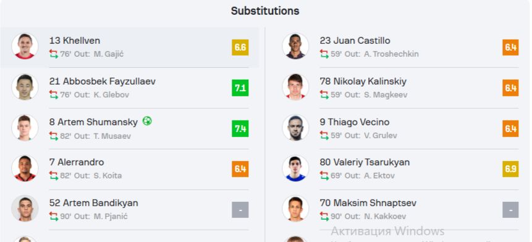Select the 6.9 rating badge for Tsarukyan
Viewport: 532px width, 242px height.
(x=510, y=169)
